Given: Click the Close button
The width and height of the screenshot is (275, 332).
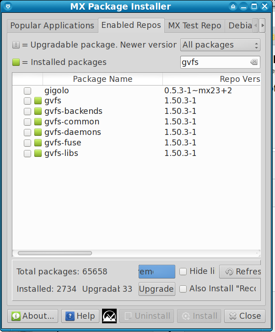Looking at the screenshot, I should point(245,316).
